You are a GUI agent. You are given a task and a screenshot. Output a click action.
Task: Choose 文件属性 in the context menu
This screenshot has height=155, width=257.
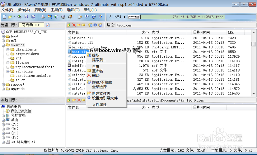click(106, 105)
